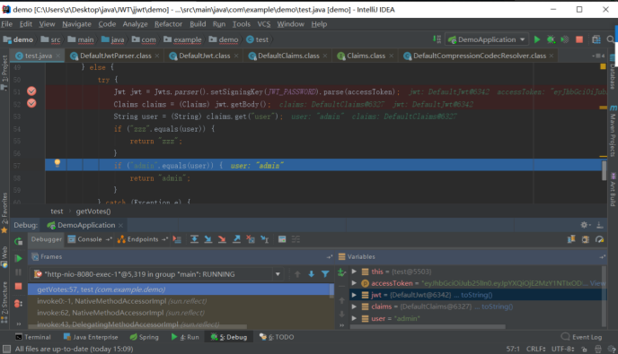Stop the application from the top toolbar
The width and height of the screenshot is (618, 354).
coord(579,39)
